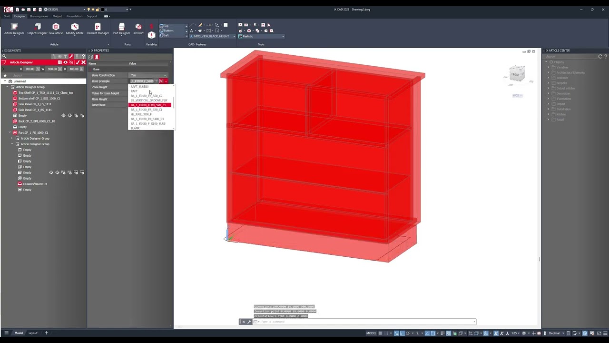Confirm with the checkmark in Article Designer bar

(x=78, y=62)
